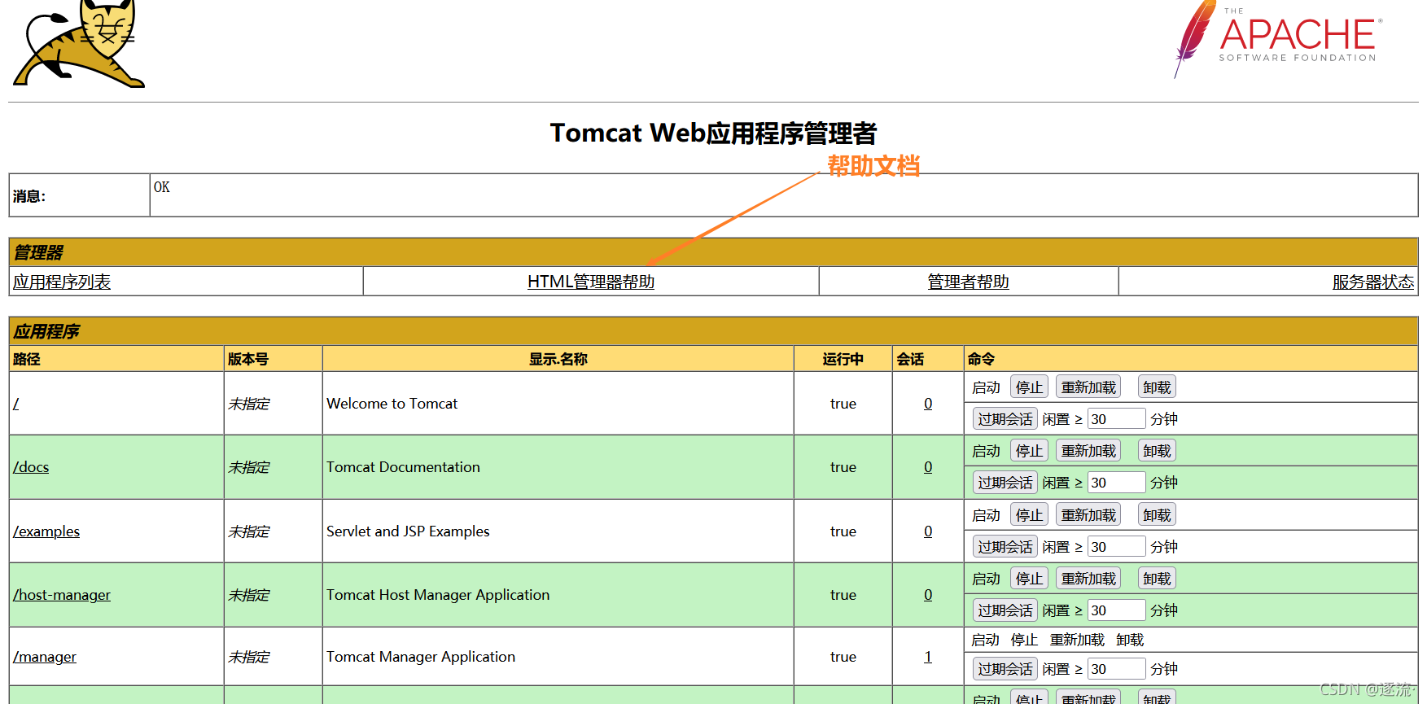The image size is (1427, 704).
Task: Click the Tomcat cat logo
Action: pyautogui.click(x=79, y=43)
